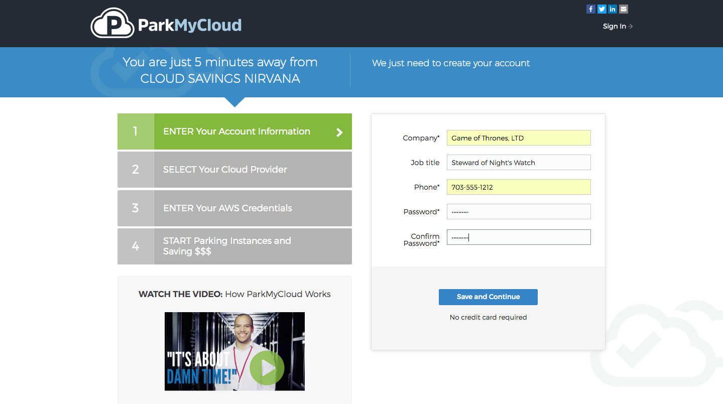Open the Twitter social icon

[602, 9]
